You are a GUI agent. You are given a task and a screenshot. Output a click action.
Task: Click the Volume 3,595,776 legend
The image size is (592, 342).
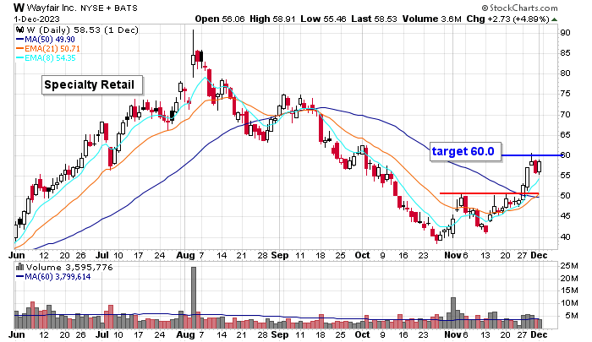pyautogui.click(x=69, y=268)
